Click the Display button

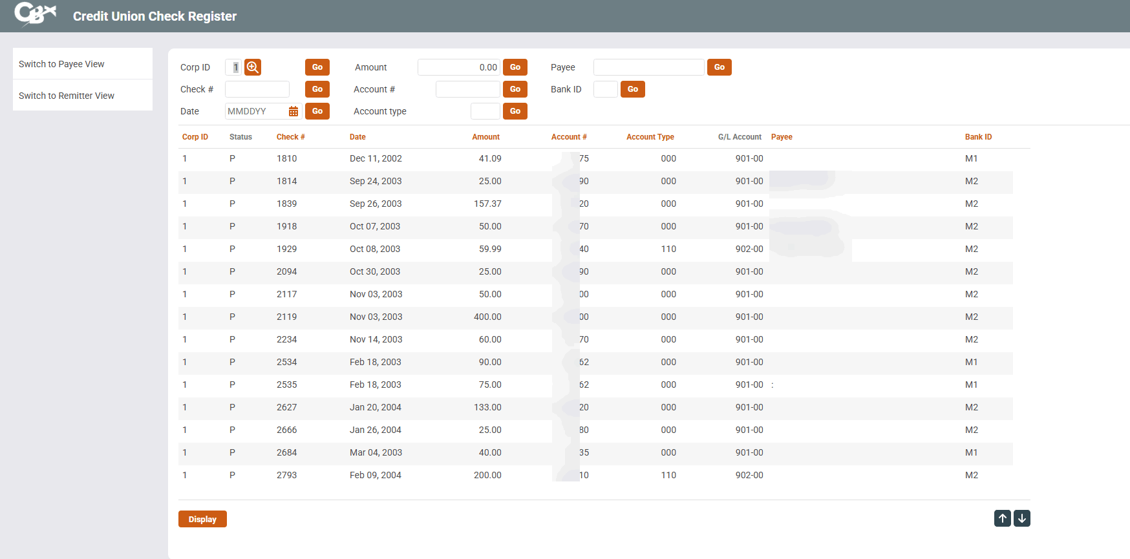tap(202, 519)
